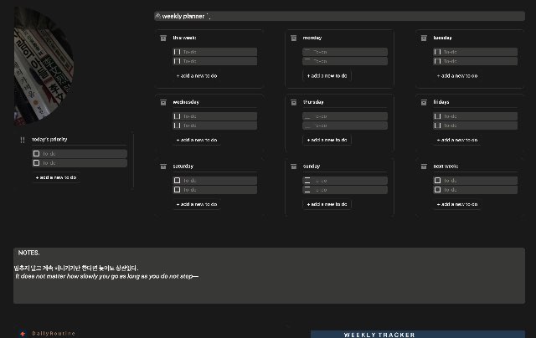Toggle the lower to-do checkbox under tuesday
Screen dimensions: 536x338
click(x=437, y=61)
